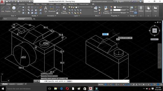Select the Circle tool
The height and width of the screenshot is (91, 163).
[14, 9]
